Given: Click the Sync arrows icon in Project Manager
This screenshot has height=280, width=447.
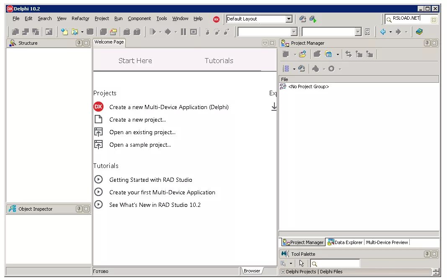Looking at the screenshot, I should point(349,54).
